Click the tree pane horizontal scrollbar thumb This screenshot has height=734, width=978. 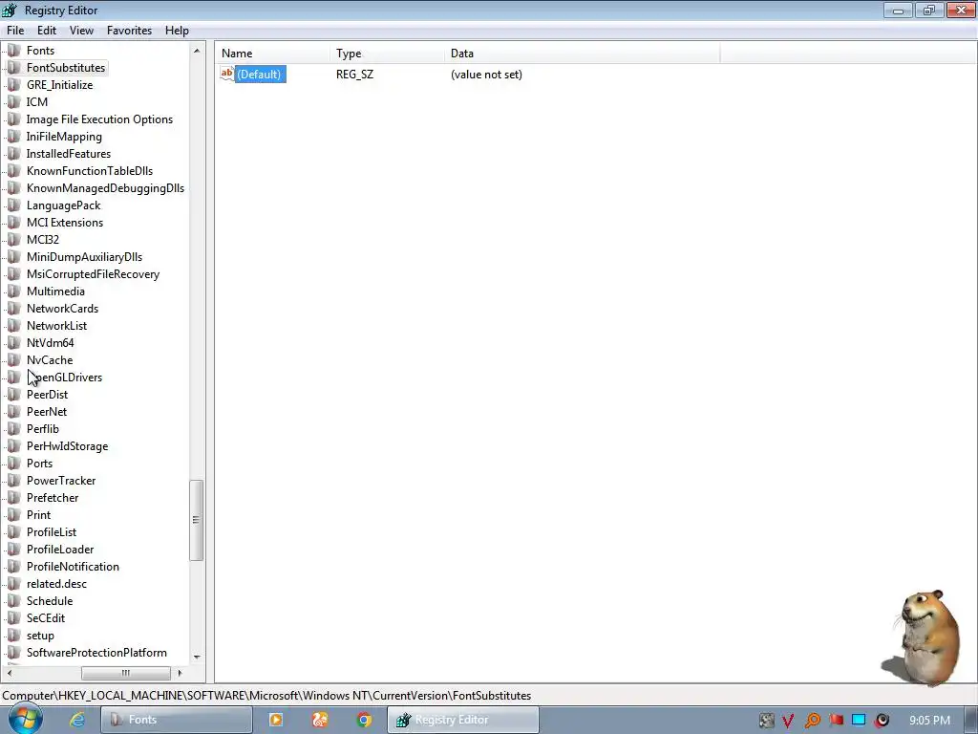coord(125,673)
